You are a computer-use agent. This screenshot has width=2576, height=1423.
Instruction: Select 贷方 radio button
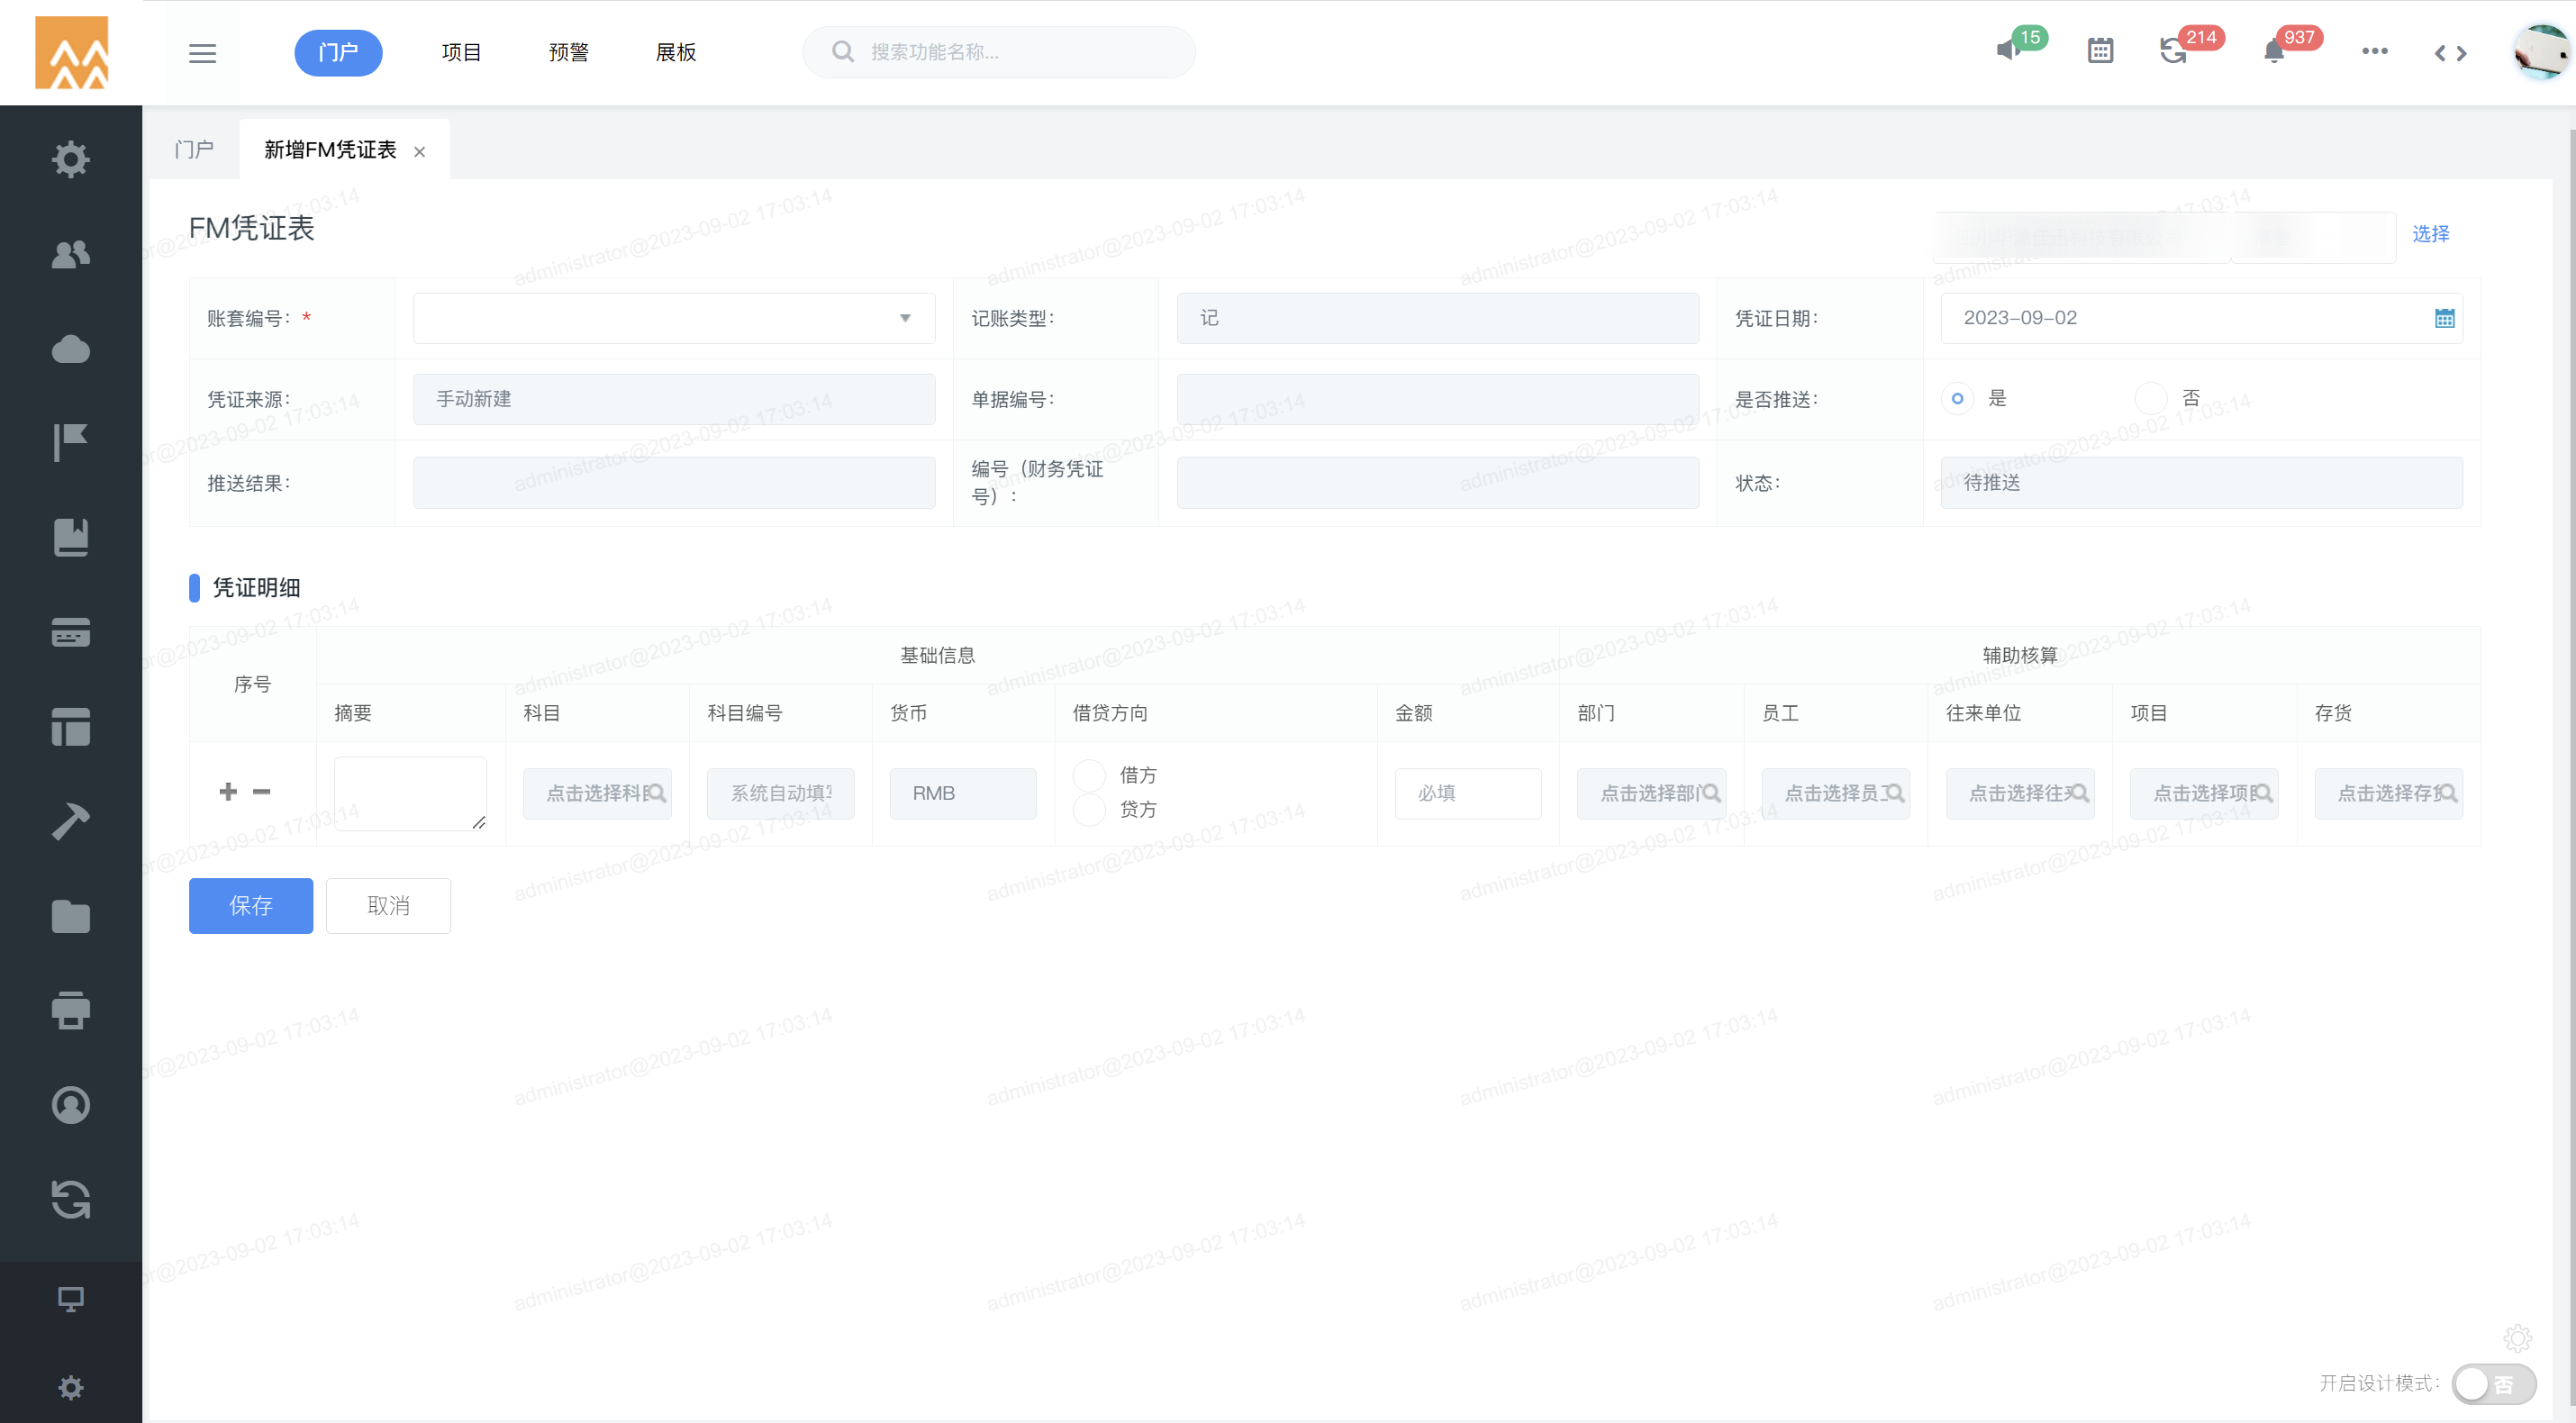(x=1089, y=809)
